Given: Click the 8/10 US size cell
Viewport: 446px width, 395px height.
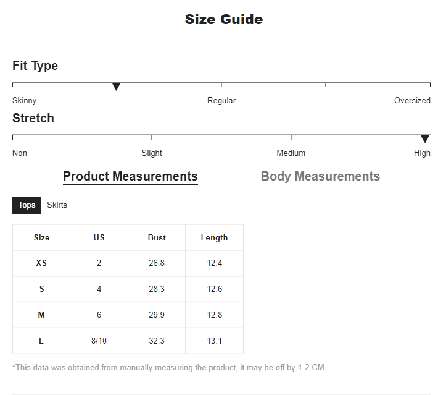Looking at the screenshot, I should coord(99,341).
